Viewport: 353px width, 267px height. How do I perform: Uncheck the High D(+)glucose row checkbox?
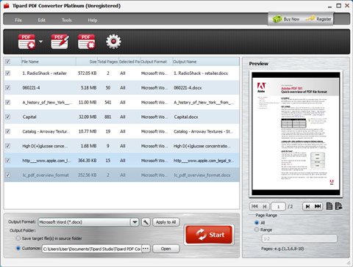point(8,146)
